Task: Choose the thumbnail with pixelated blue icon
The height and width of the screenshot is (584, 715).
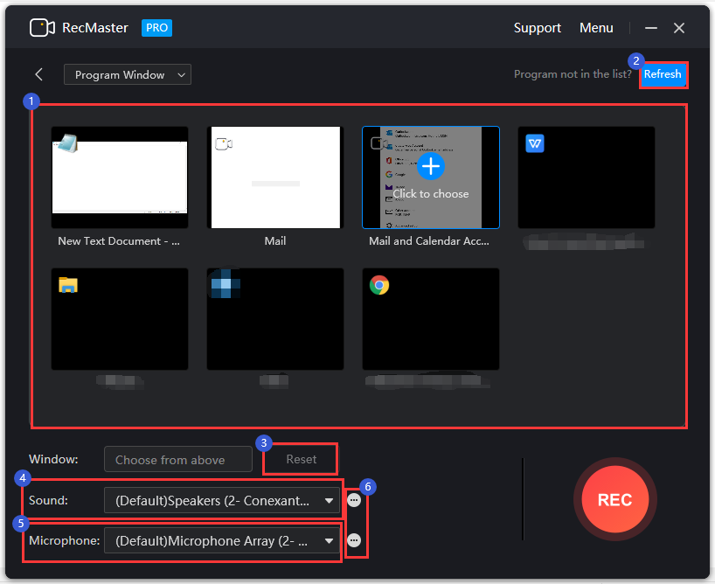Action: [x=275, y=319]
